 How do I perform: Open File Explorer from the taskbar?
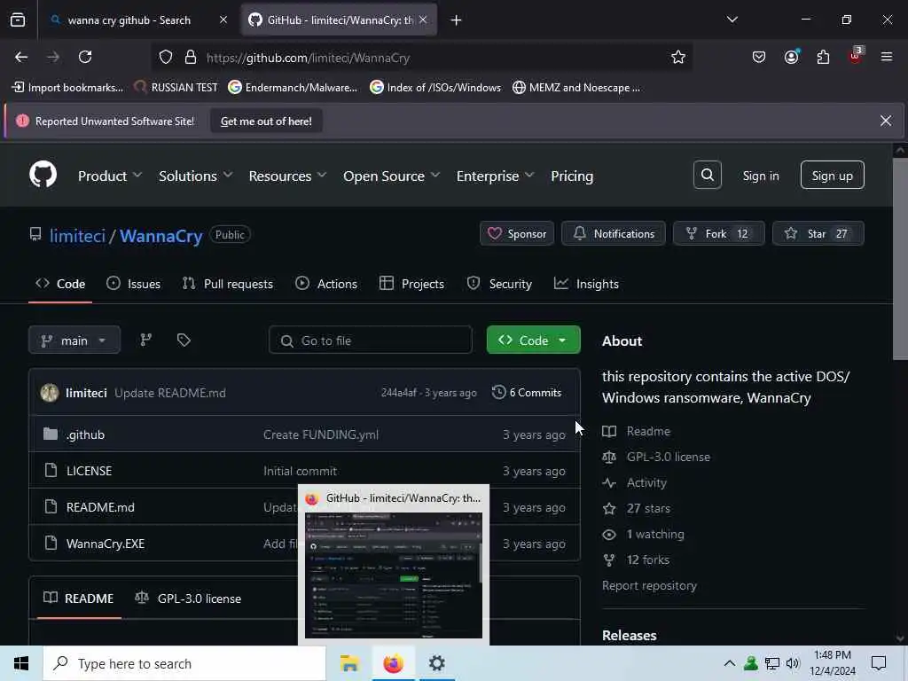click(x=349, y=663)
